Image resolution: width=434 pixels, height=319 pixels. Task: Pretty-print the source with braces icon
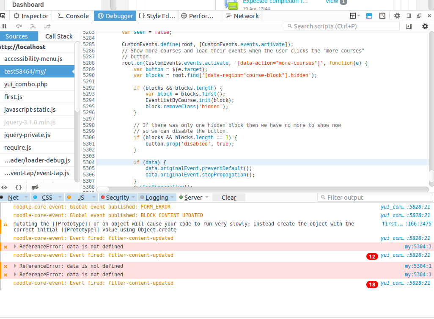pyautogui.click(x=19, y=187)
